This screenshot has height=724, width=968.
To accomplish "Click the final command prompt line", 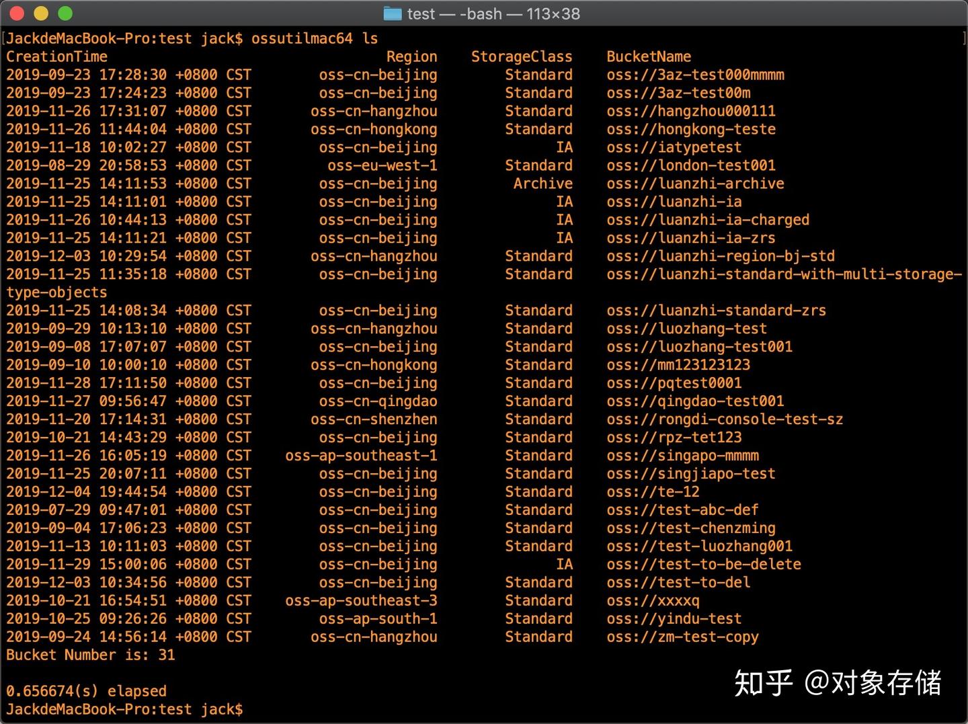I will [124, 709].
